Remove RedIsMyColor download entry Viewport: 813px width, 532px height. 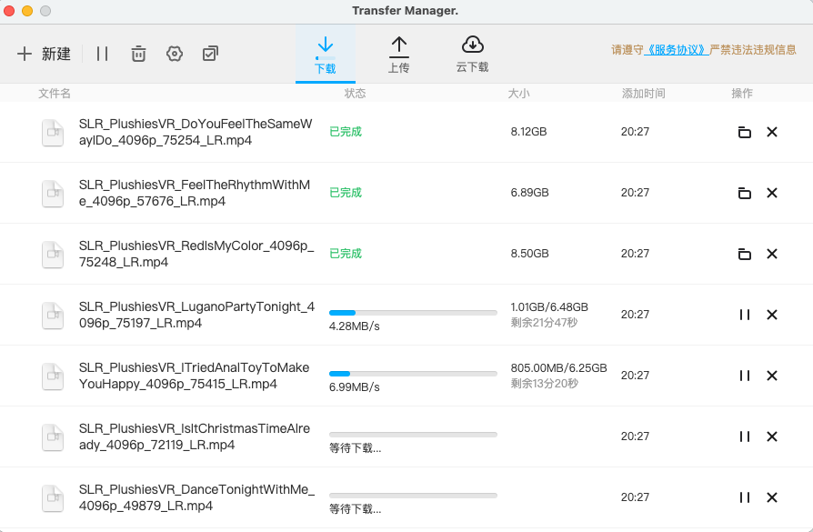click(772, 254)
